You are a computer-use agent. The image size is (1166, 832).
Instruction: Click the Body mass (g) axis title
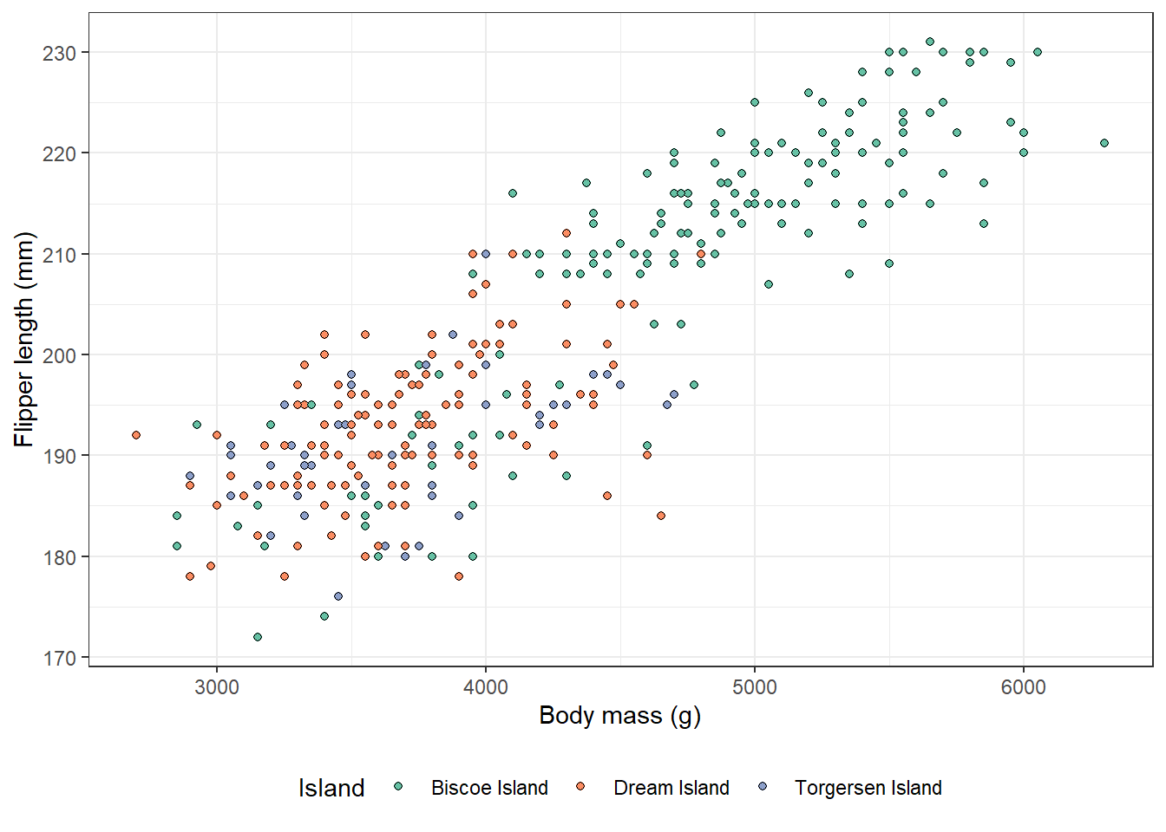click(620, 716)
